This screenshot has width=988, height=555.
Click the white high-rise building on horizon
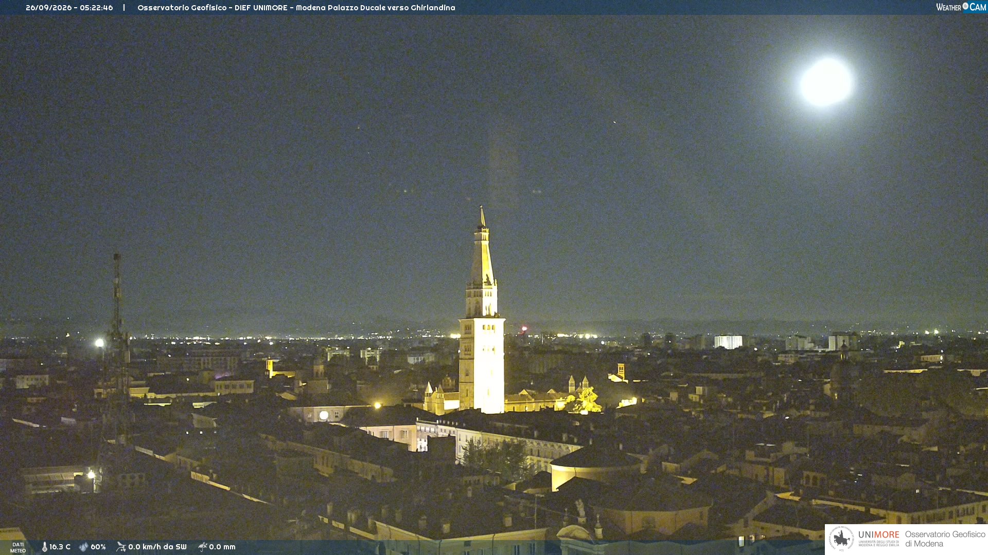728,342
